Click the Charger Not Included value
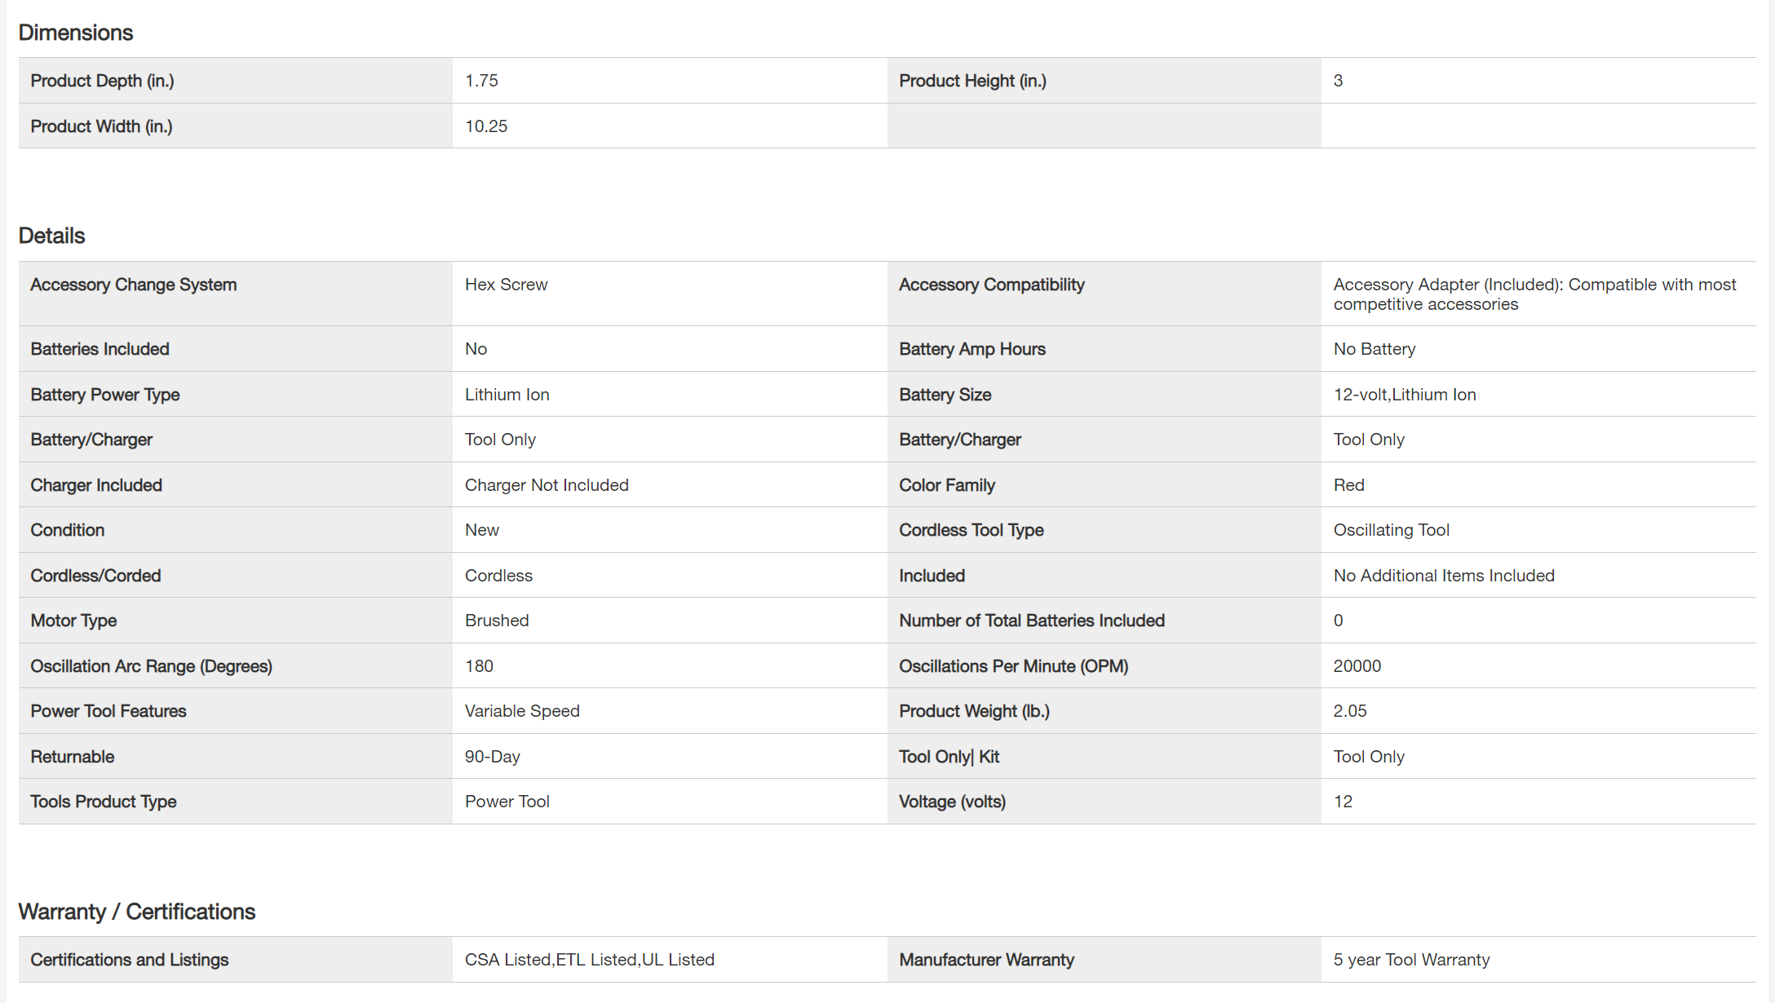This screenshot has height=1003, width=1775. (x=547, y=485)
